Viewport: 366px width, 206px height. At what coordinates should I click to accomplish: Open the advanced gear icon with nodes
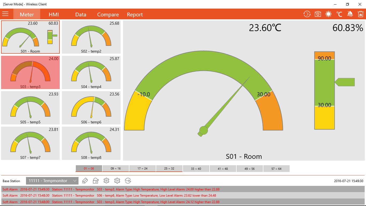117,181
